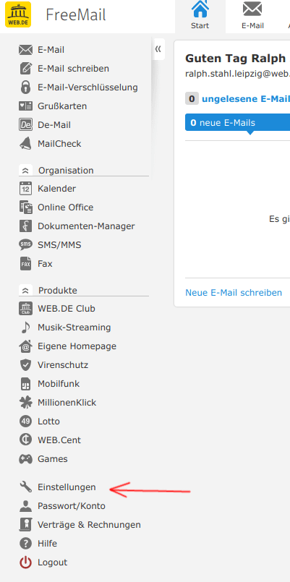Open E-Mail-Verschlüsselung
This screenshot has height=582, width=290.
(88, 87)
